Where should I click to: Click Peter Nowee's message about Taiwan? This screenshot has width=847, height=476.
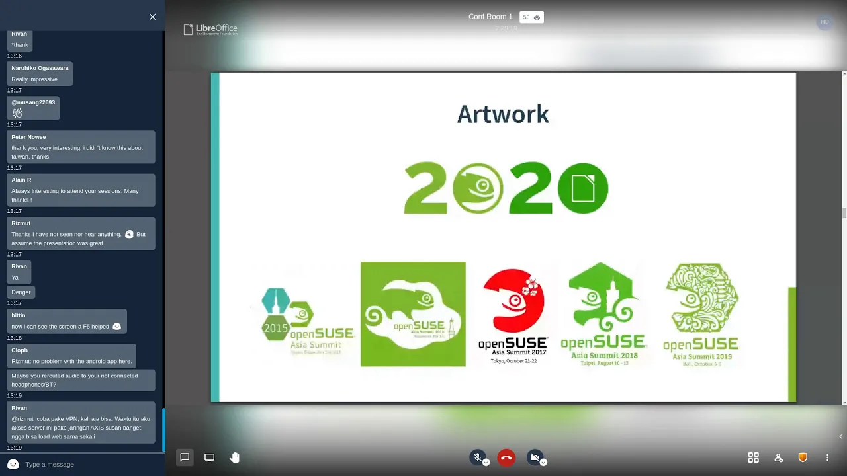[x=81, y=147]
